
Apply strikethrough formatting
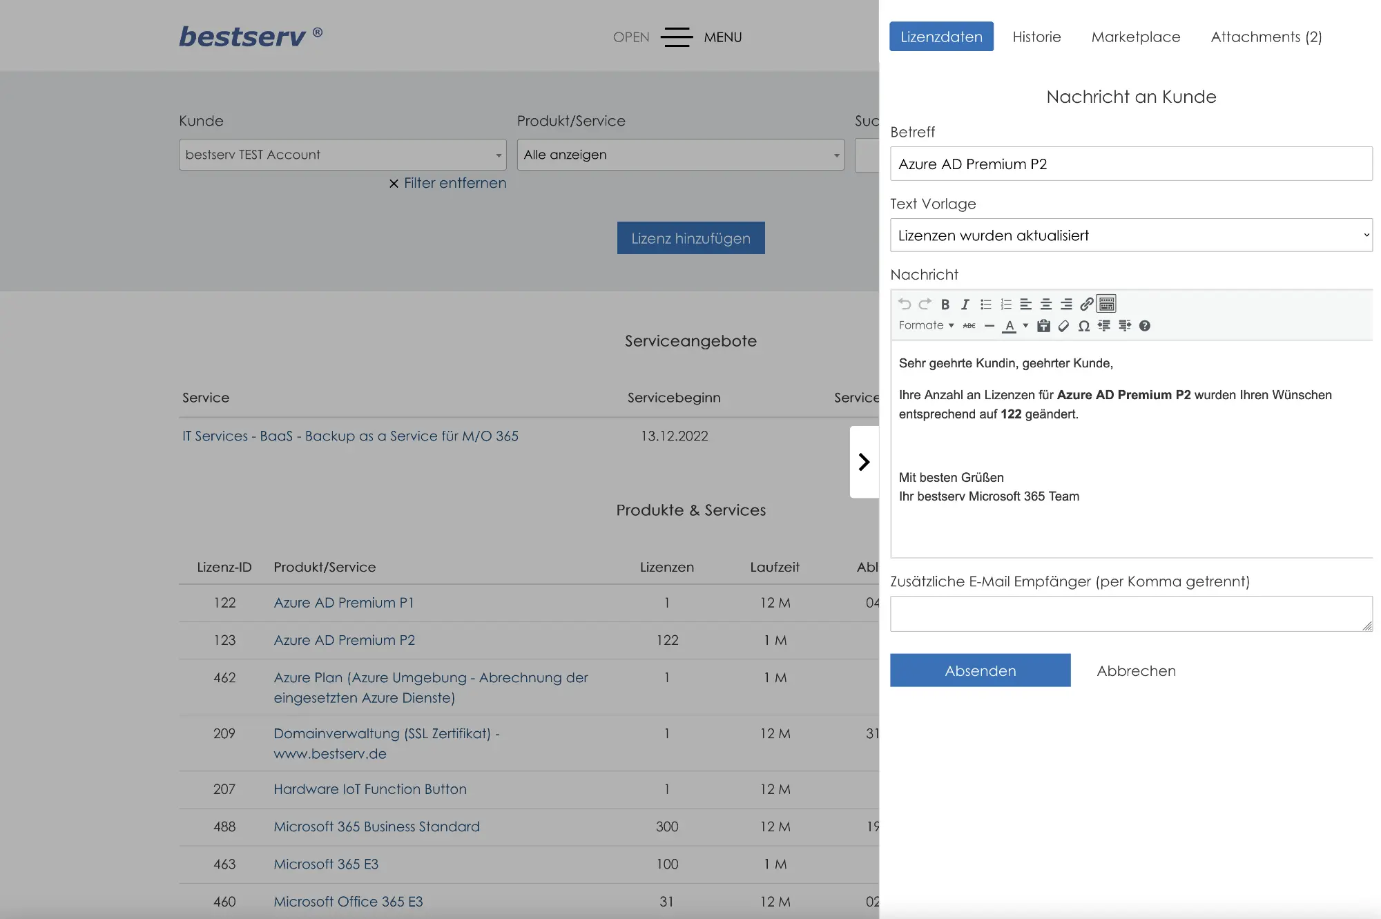pos(969,326)
